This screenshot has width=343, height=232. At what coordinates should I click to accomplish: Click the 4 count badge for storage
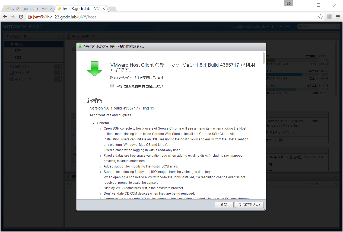click(x=58, y=73)
